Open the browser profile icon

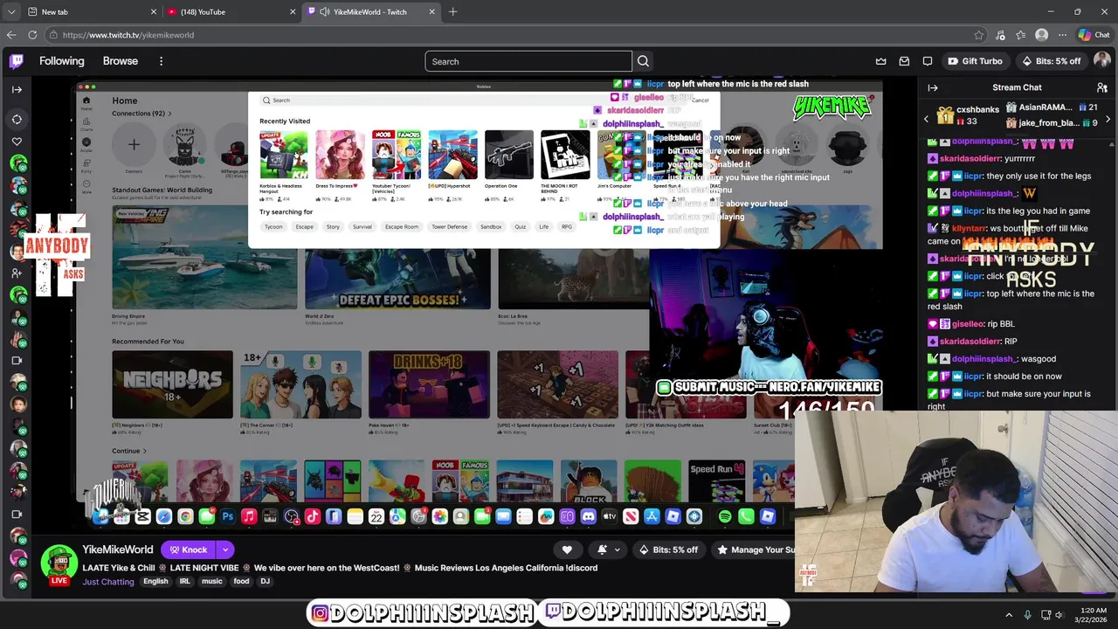(1041, 35)
